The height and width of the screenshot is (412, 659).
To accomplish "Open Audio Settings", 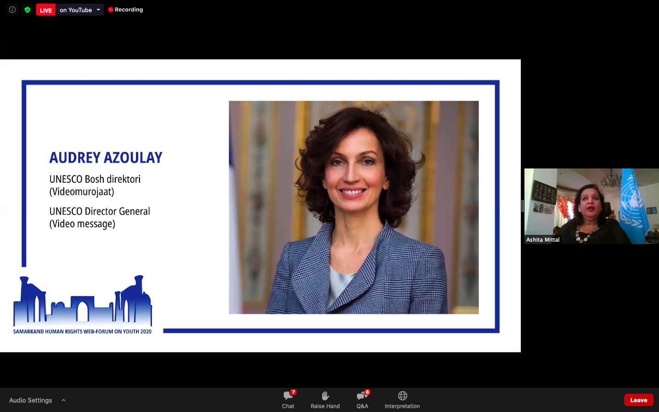I will [x=31, y=400].
